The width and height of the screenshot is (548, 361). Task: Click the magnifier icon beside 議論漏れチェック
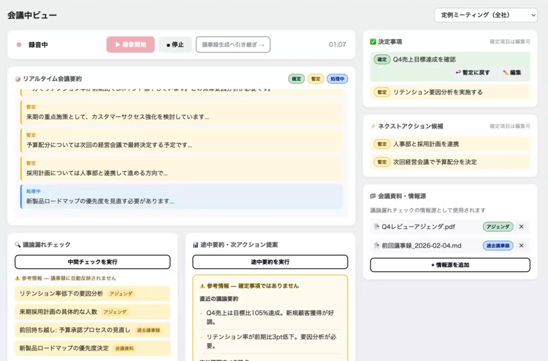pos(18,244)
